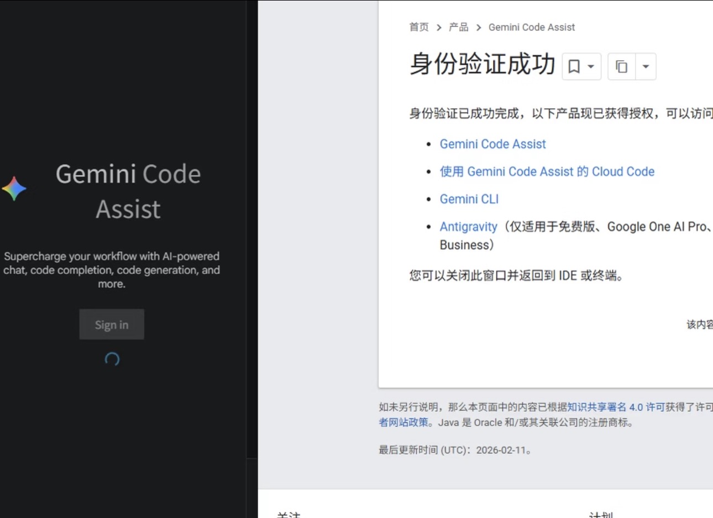Go to 首页 breadcrumb

coord(419,27)
